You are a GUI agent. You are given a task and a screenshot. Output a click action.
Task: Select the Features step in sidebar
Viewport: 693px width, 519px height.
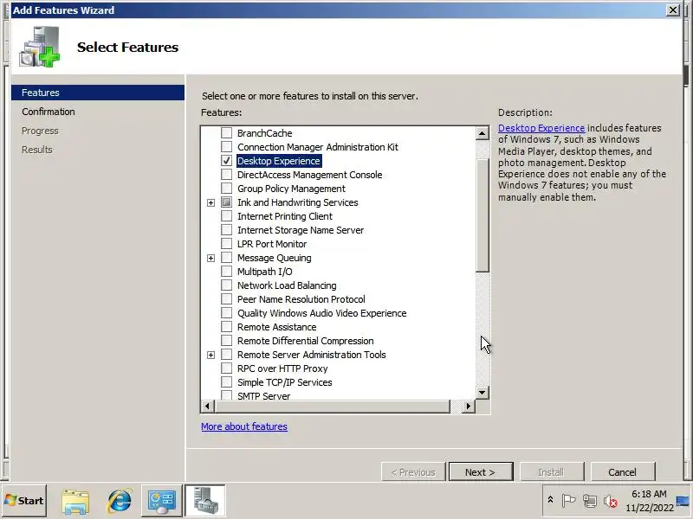(x=98, y=93)
